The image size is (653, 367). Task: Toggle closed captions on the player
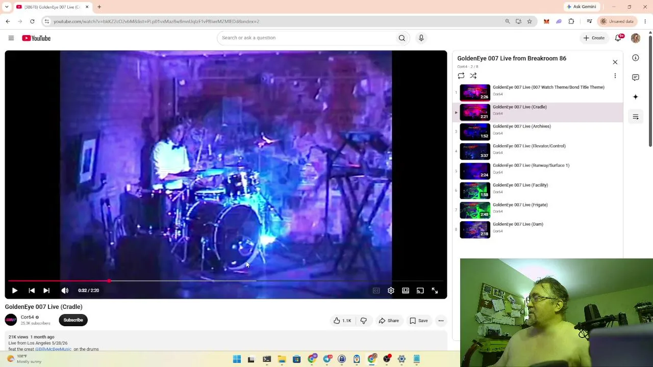[376, 291]
